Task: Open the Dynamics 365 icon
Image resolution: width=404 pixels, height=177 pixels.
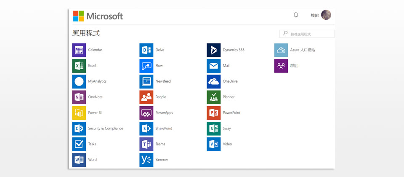Action: tap(214, 50)
